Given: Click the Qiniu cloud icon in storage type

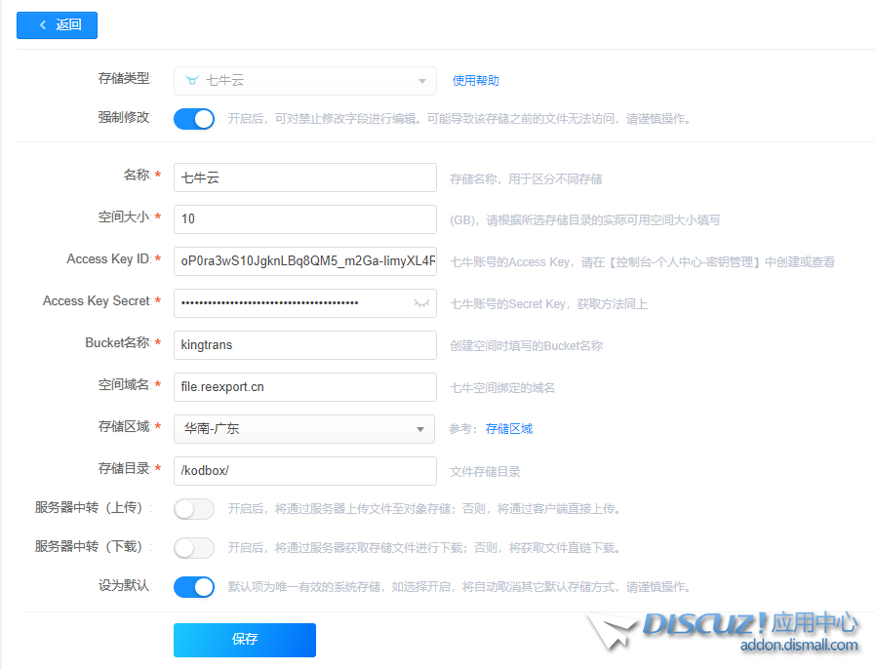Looking at the screenshot, I should point(191,81).
